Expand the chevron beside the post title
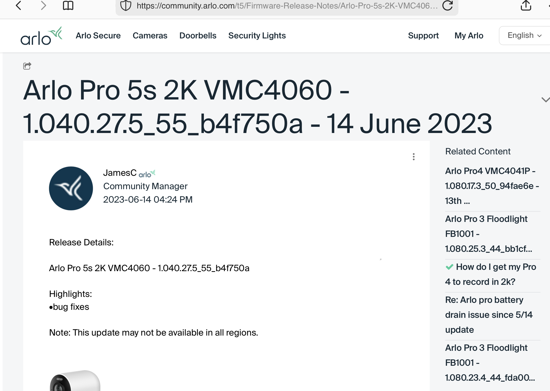This screenshot has width=550, height=391. coord(545,99)
